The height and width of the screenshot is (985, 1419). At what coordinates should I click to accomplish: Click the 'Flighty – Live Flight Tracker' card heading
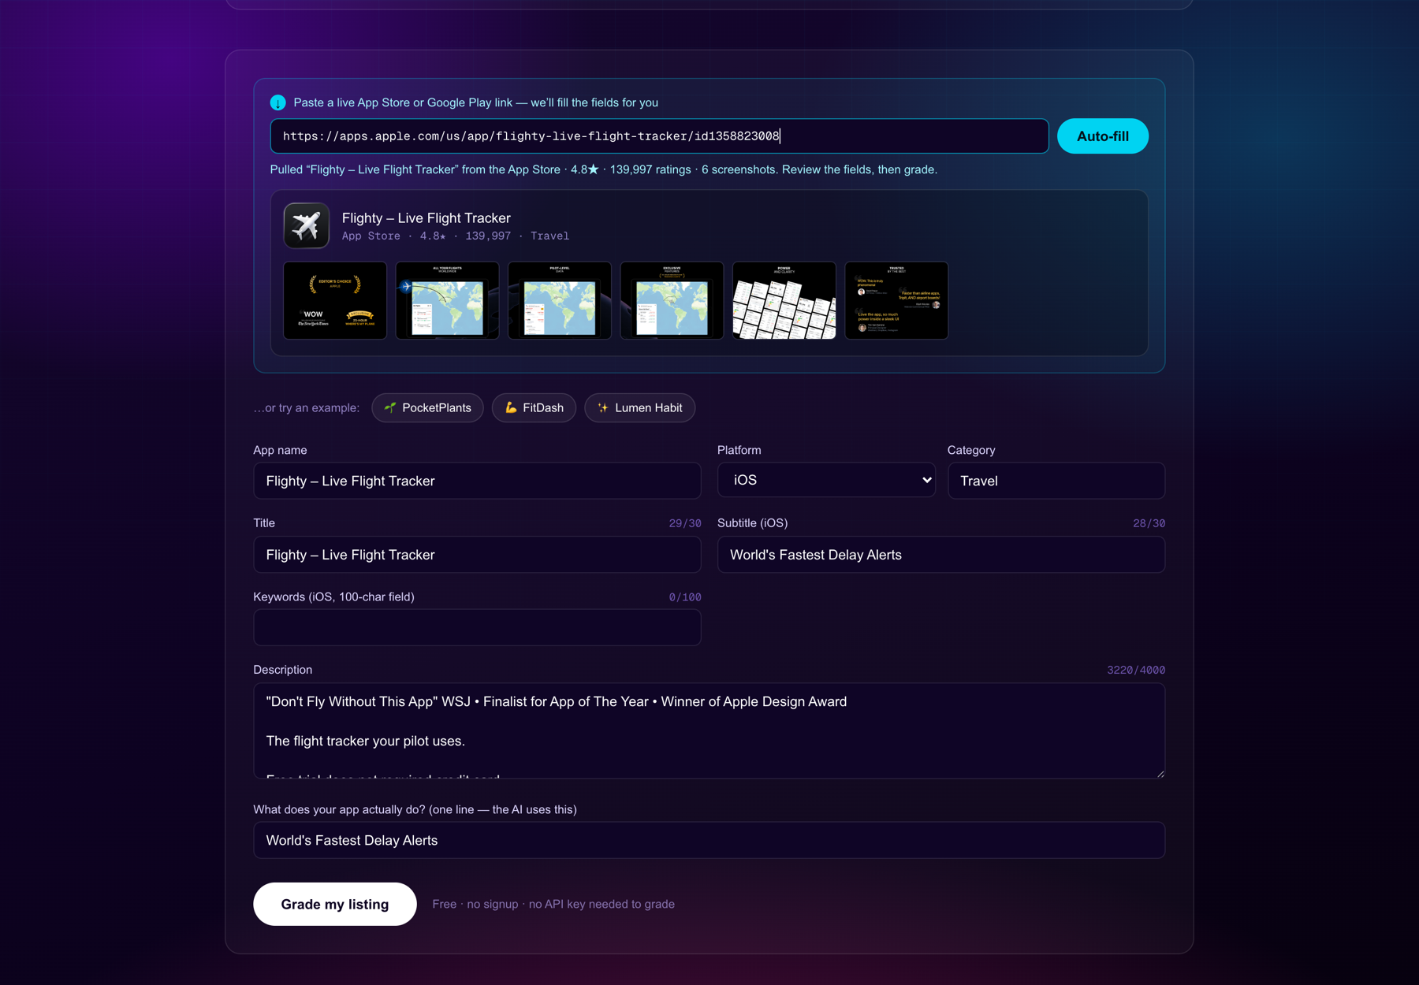pos(426,218)
